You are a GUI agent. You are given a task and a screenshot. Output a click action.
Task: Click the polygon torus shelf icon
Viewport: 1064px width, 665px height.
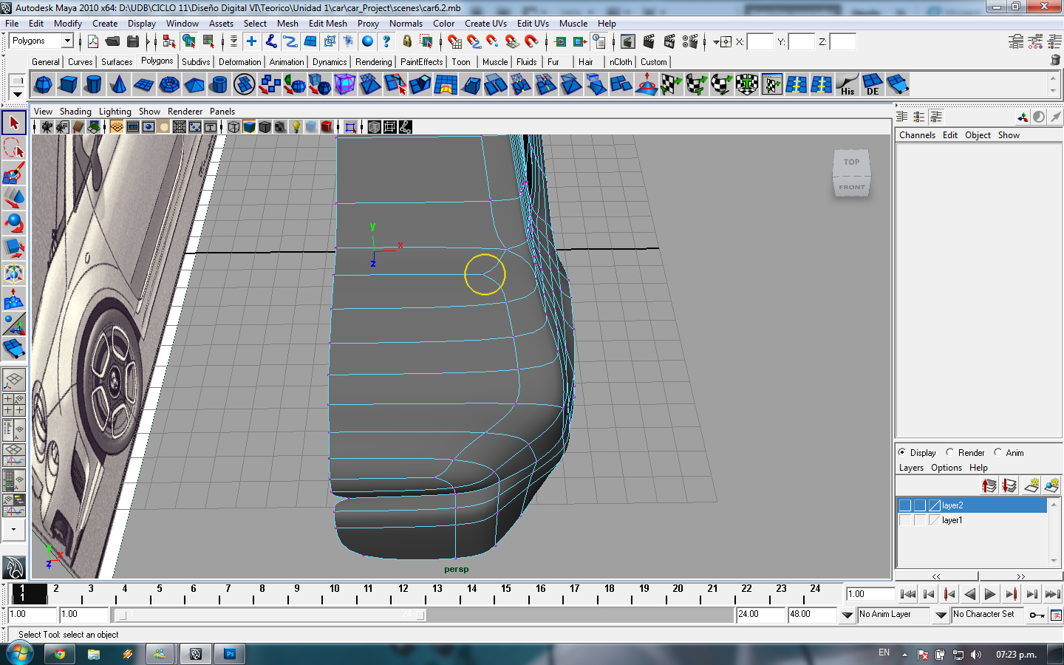(169, 85)
